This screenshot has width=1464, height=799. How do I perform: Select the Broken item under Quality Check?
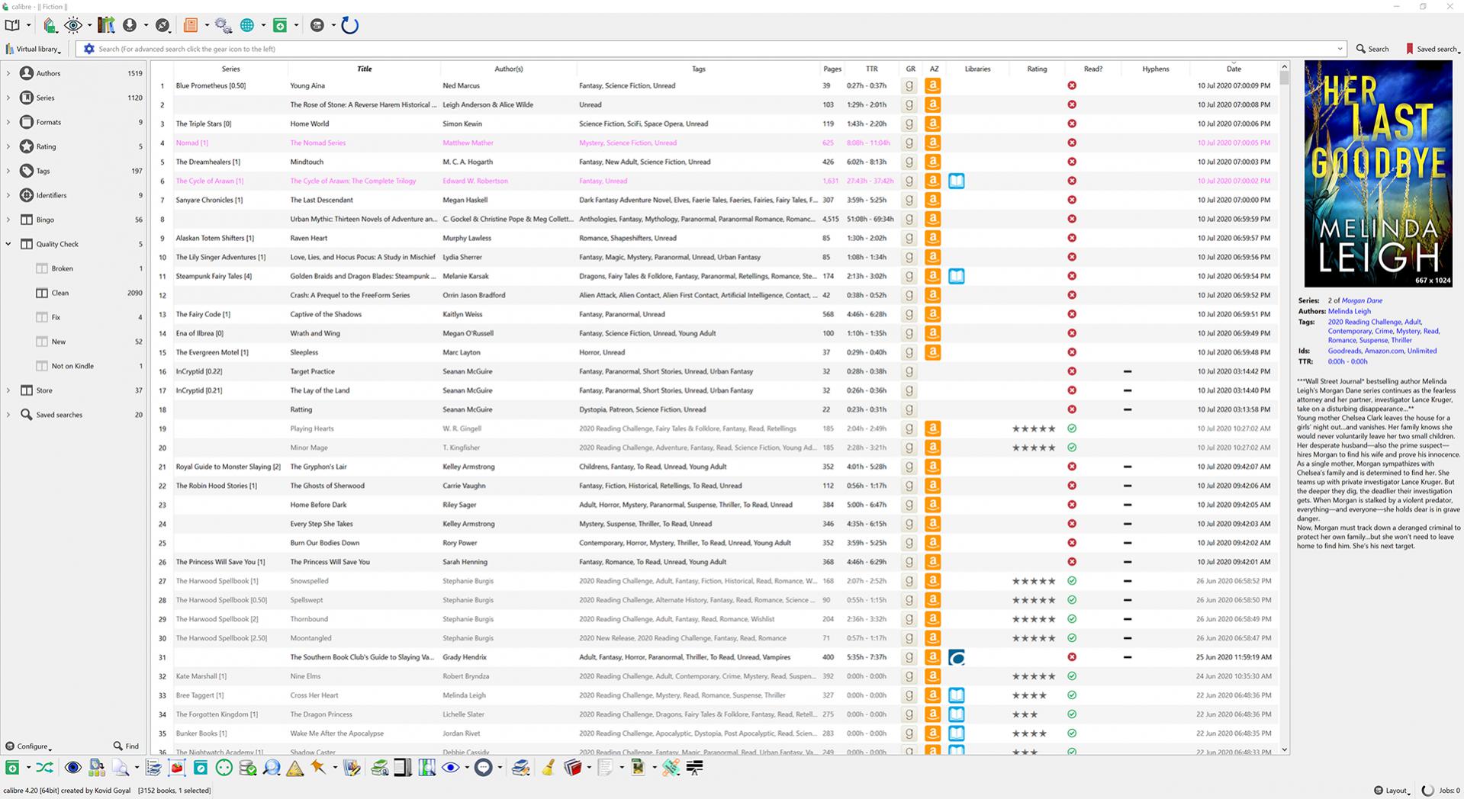coord(63,268)
